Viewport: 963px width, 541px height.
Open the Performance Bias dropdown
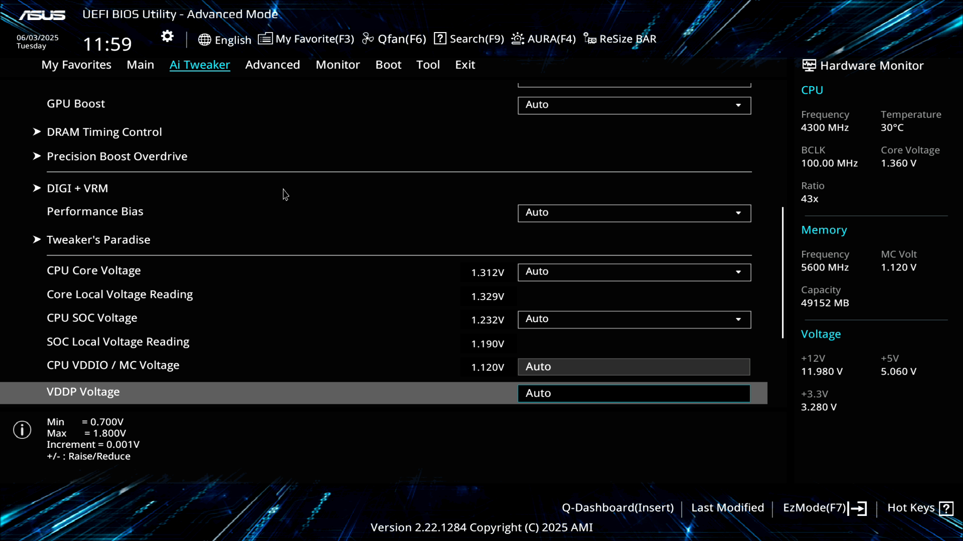[x=634, y=213]
